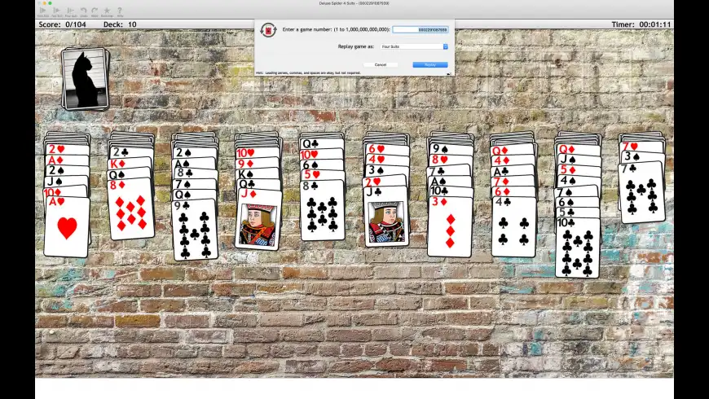Image resolution: width=709 pixels, height=399 pixels.
Task: Click the 9 of diamonds card
Action: [258, 163]
